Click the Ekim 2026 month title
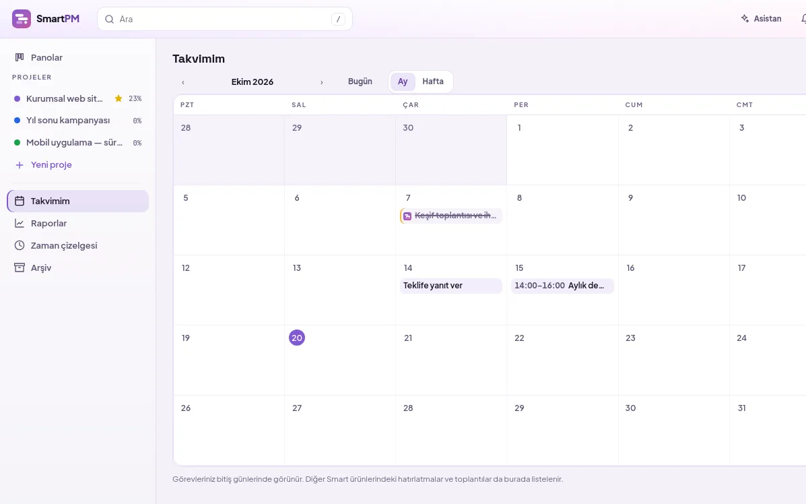Viewport: 806px width, 504px height. click(x=253, y=82)
